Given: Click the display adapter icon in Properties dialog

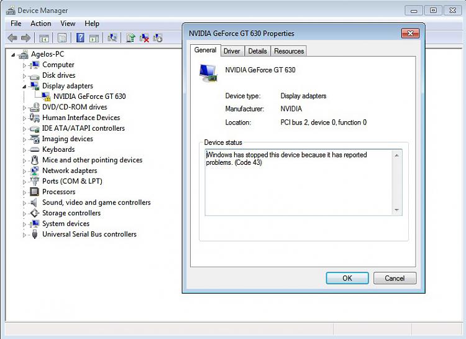Looking at the screenshot, I should 208,73.
